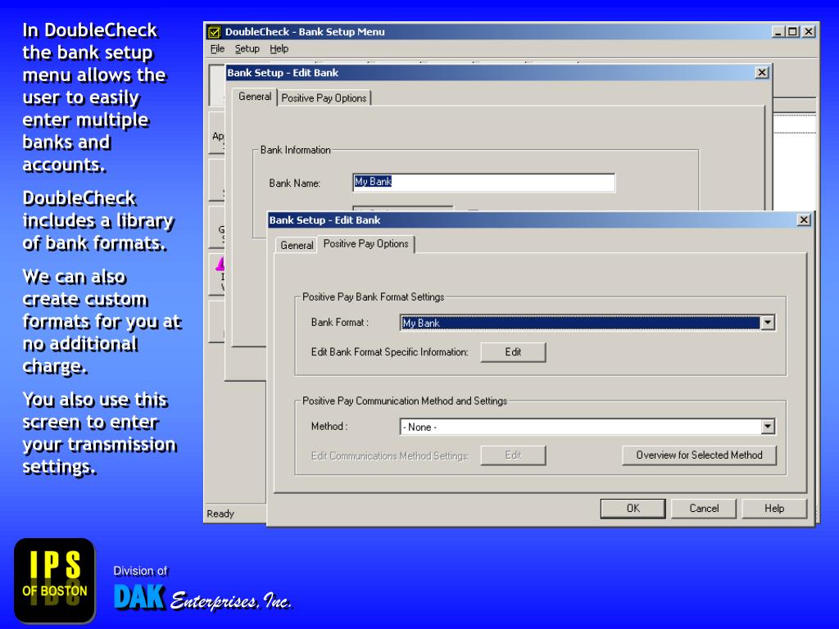Click the Ready status bar text
Viewport: 839px width, 629px height.
pyautogui.click(x=220, y=514)
